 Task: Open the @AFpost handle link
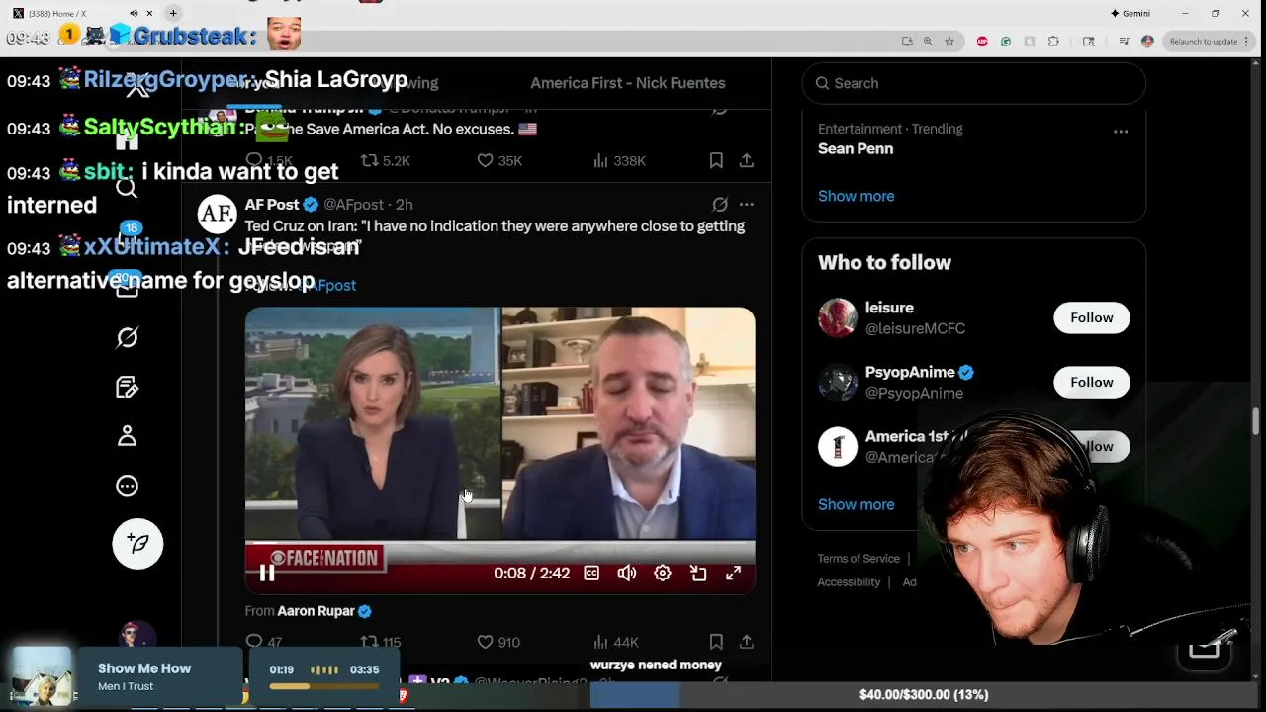[353, 204]
